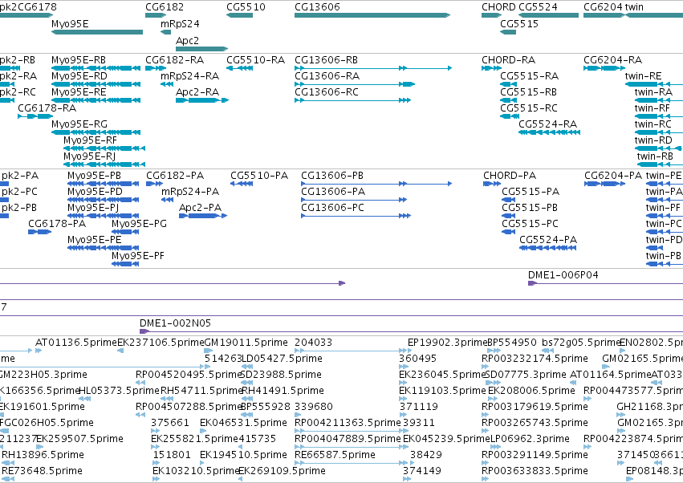Select the CG6204-RA transcript label

pyautogui.click(x=613, y=59)
